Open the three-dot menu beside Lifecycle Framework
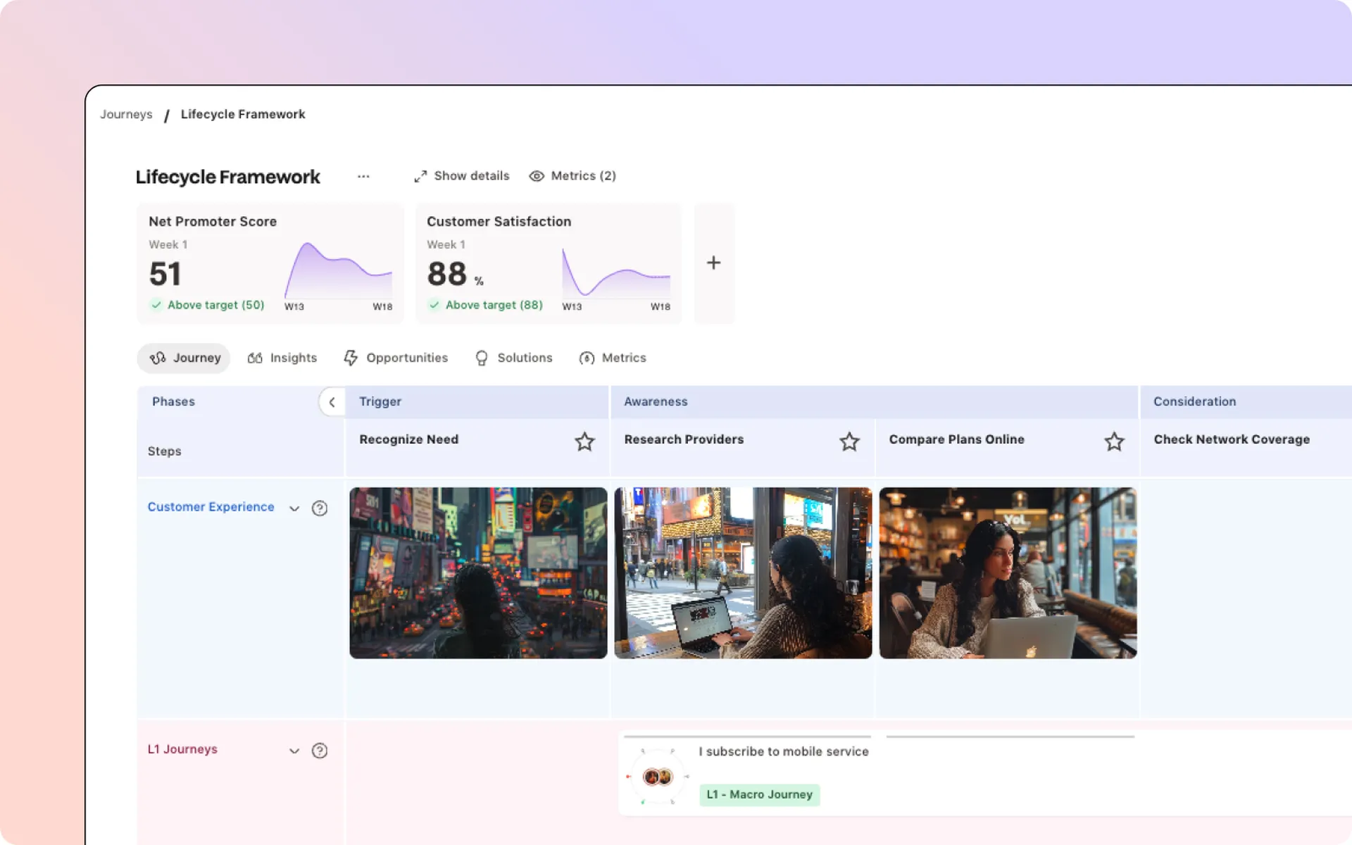This screenshot has width=1352, height=845. (x=363, y=176)
